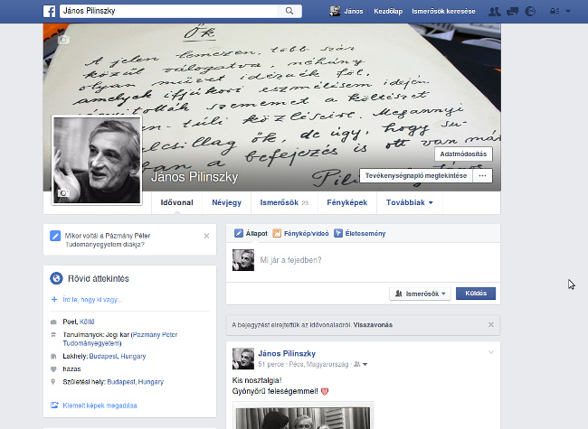Click the profile picture camera icon

pyautogui.click(x=63, y=192)
